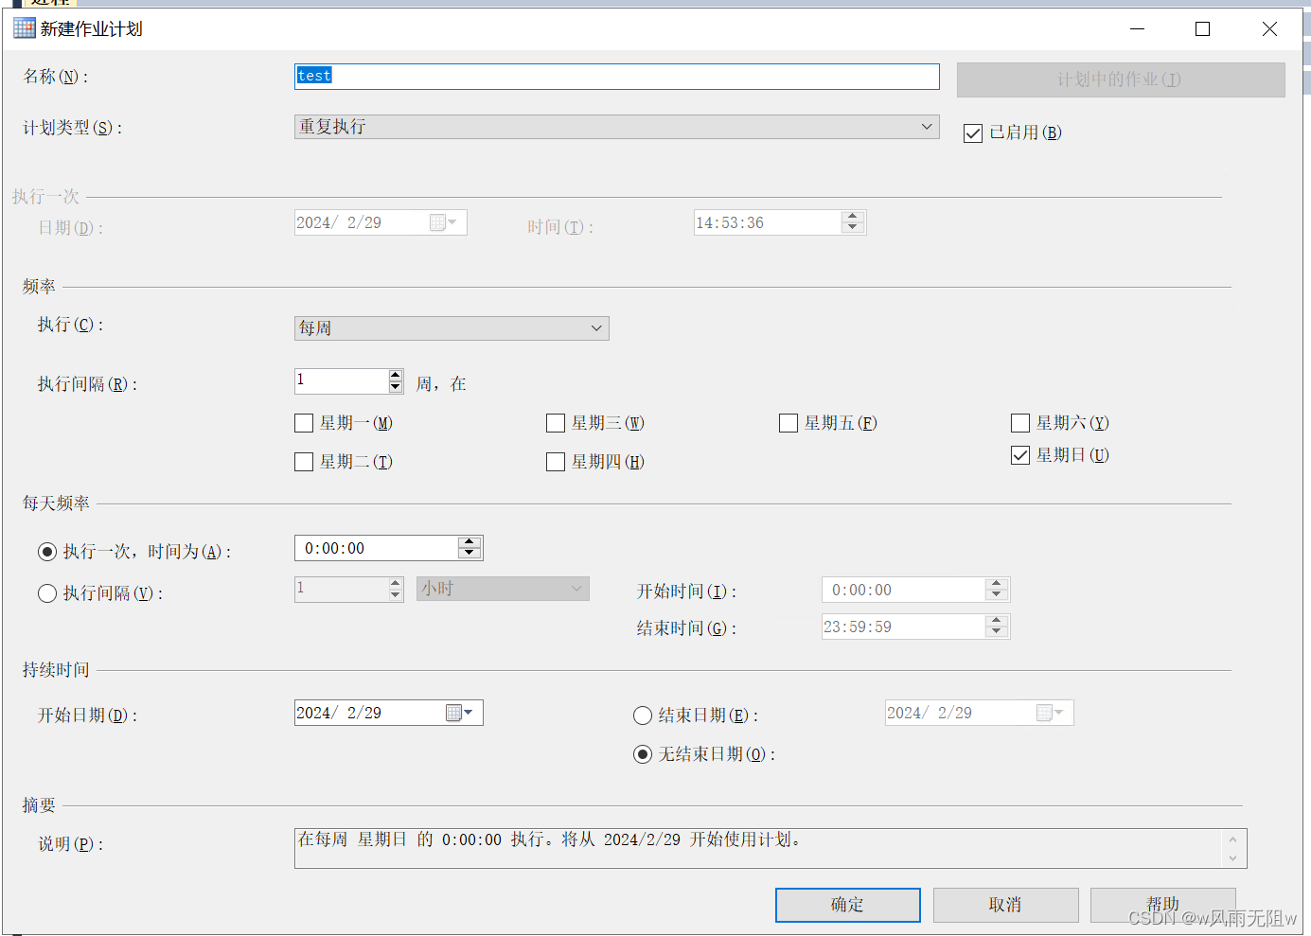Click the 帮助 button

pyautogui.click(x=1163, y=905)
